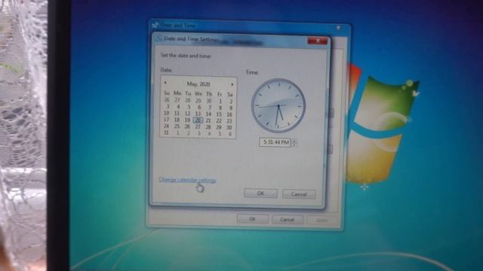This screenshot has height=271, width=483.
Task: Select May 5 in the calendar
Action: tap(189, 107)
